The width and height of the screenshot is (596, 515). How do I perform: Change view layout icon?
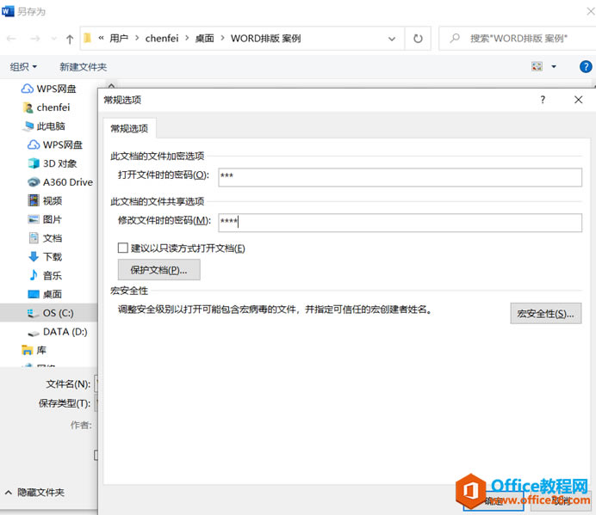point(537,67)
